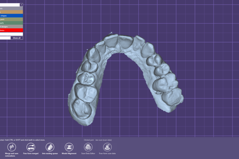Click the white field beside the help button
Viewport: 239px width, 159px height.
tap(10, 5)
